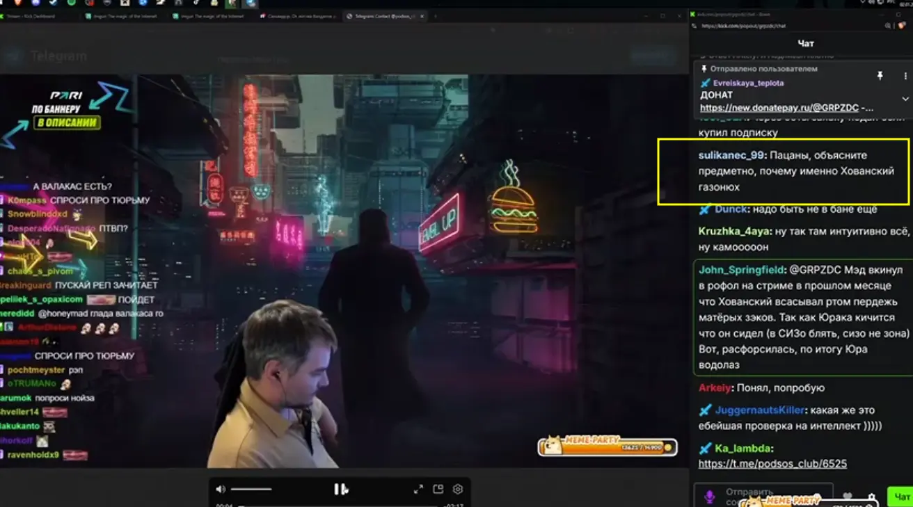The image size is (913, 507).
Task: Click the Brave browser icon in taskbar
Action: coord(17,3)
